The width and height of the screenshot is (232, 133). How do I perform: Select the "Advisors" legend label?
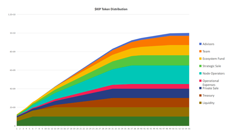coord(208,44)
